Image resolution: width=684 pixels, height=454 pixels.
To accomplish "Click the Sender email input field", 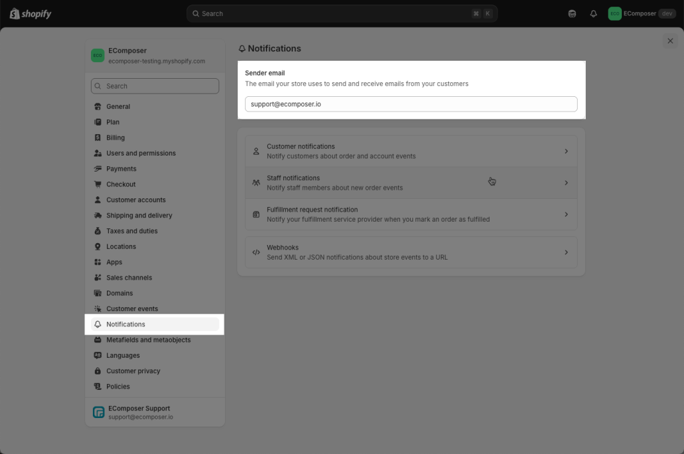I will tap(411, 104).
